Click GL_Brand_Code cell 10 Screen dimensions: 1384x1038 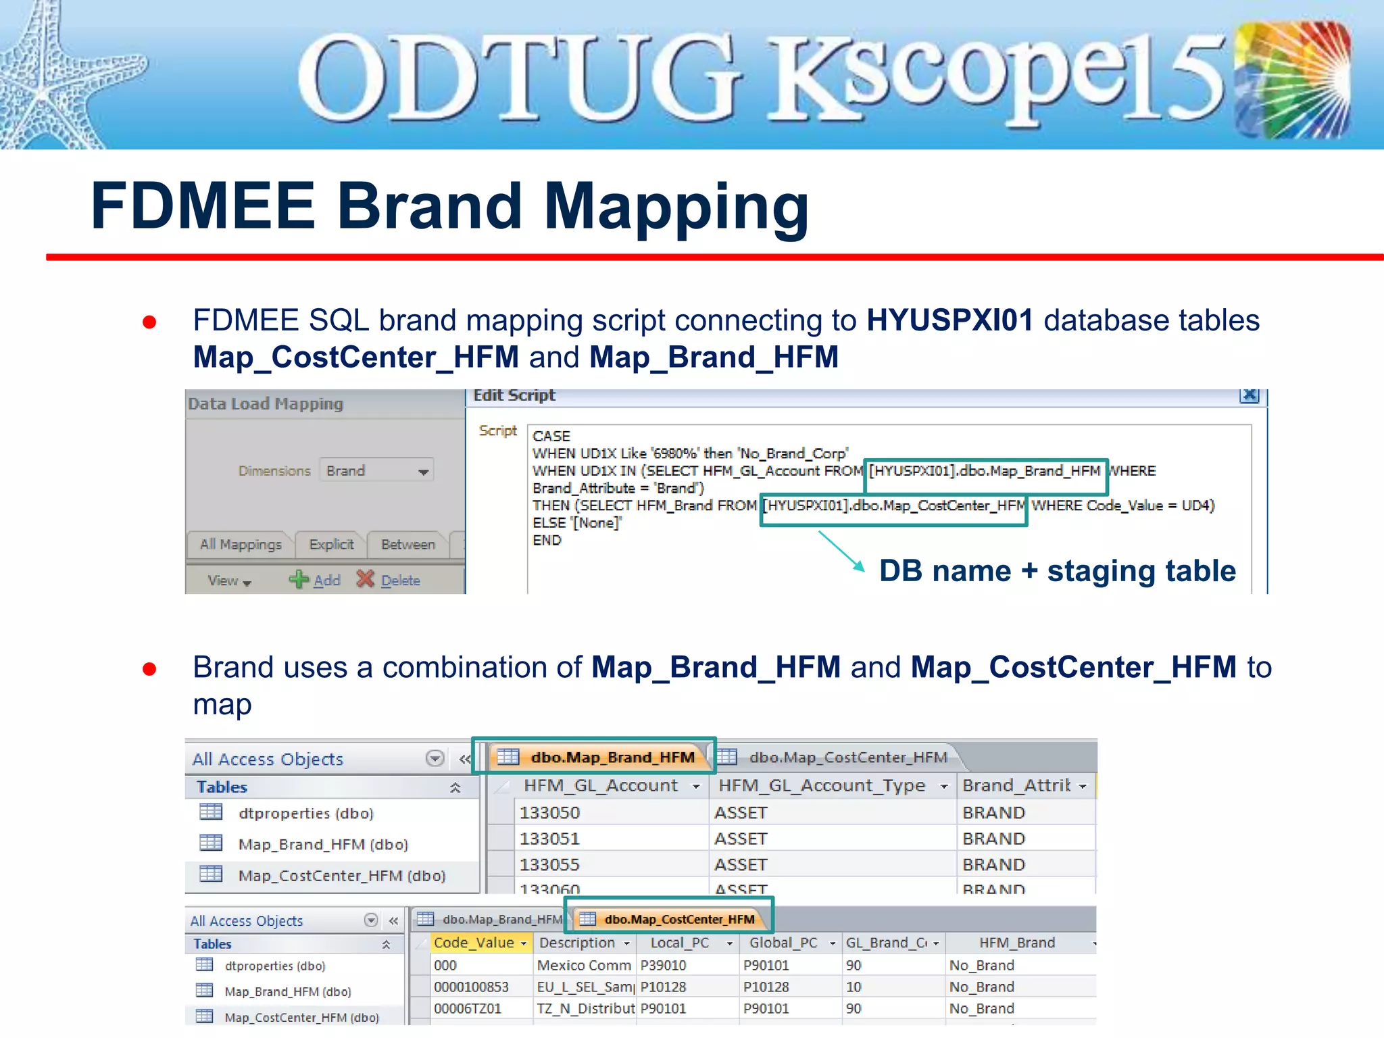893,987
